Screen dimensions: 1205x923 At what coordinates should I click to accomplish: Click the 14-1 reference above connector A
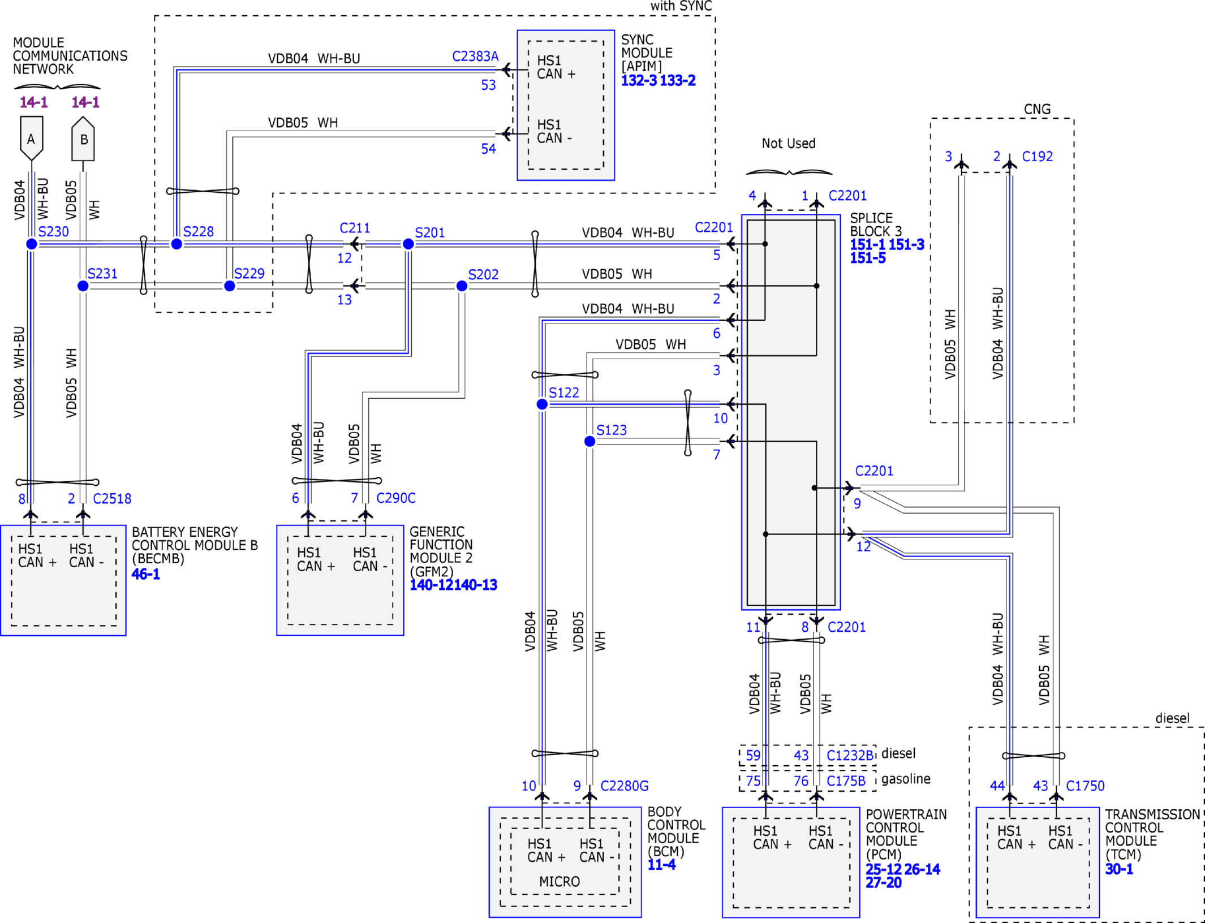pyautogui.click(x=33, y=102)
